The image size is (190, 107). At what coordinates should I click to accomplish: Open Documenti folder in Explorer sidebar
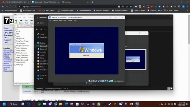click(42, 49)
